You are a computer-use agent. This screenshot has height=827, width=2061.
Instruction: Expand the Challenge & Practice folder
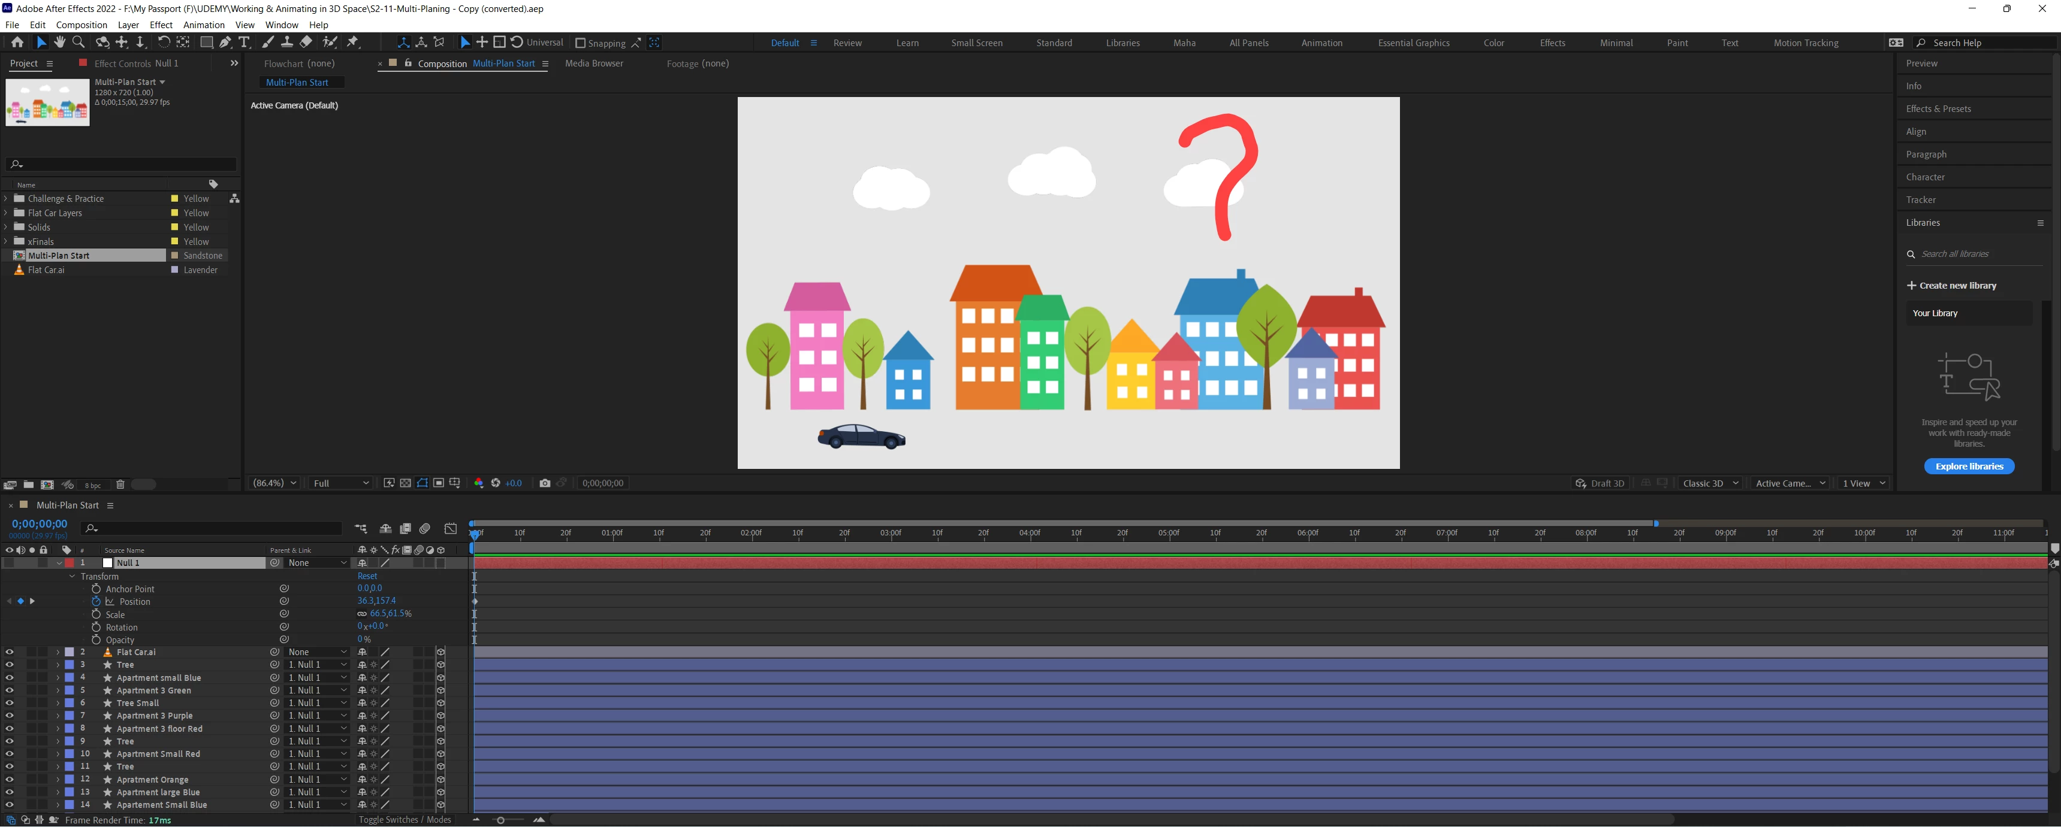7,198
